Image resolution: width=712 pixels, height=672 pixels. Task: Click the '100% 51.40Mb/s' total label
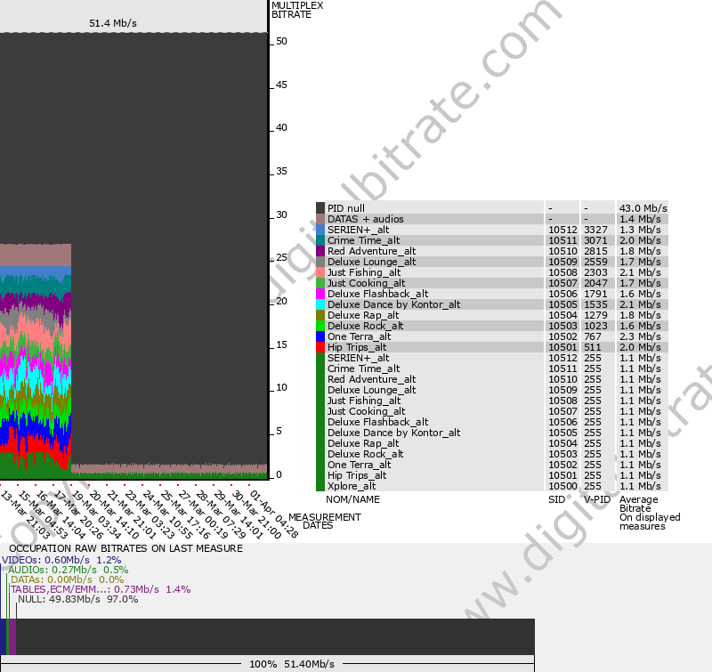[292, 664]
